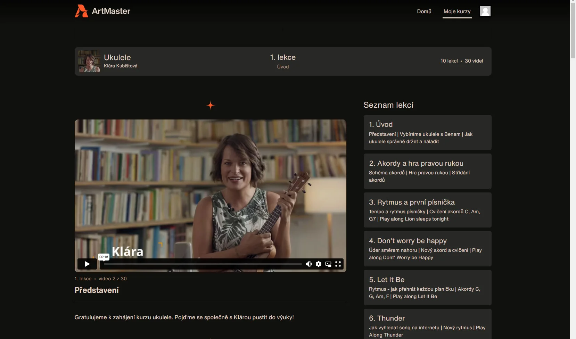
Task: Go to Domů in navigation
Action: 424,11
